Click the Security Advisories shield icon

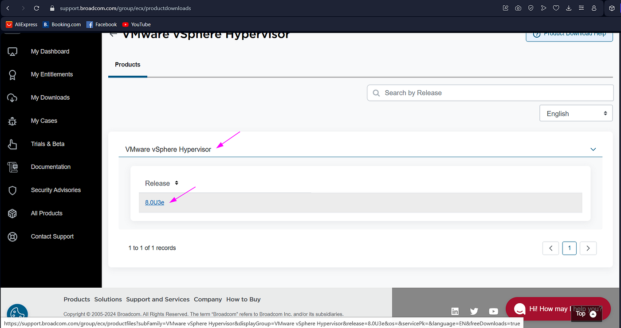click(12, 190)
